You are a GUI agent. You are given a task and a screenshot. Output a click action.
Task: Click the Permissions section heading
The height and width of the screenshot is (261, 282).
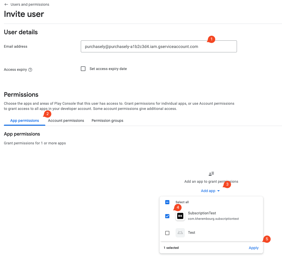pyautogui.click(x=21, y=95)
